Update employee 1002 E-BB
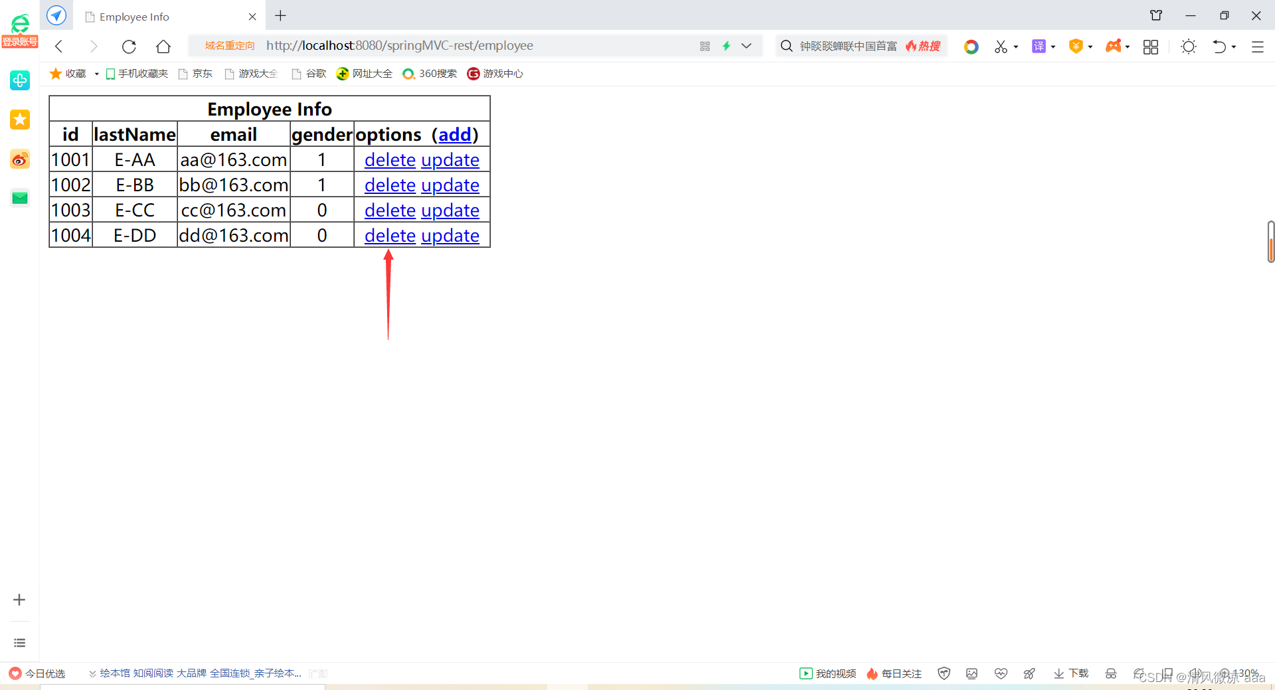This screenshot has height=690, width=1275. coord(450,185)
